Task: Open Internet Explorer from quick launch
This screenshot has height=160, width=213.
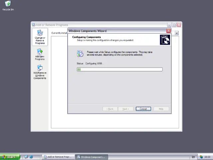Action: [31, 157]
